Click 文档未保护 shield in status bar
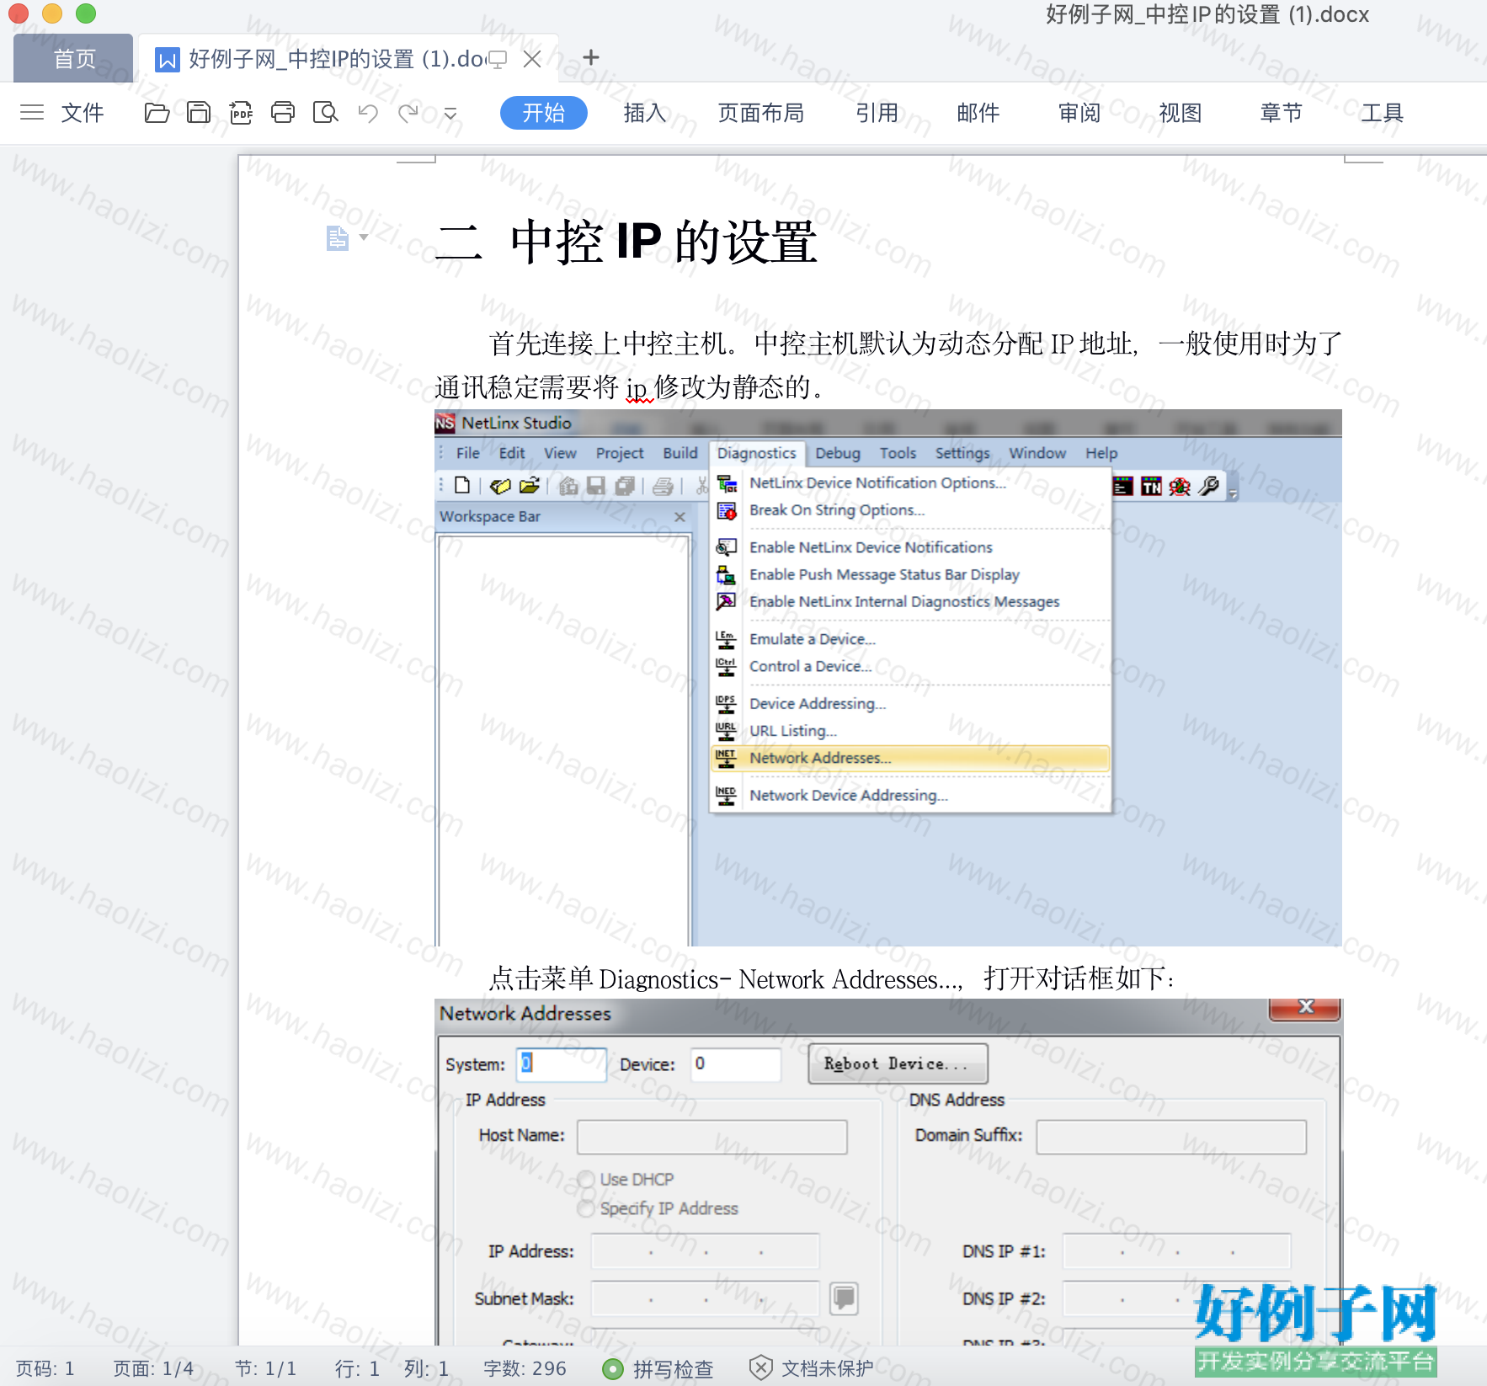 pos(812,1368)
